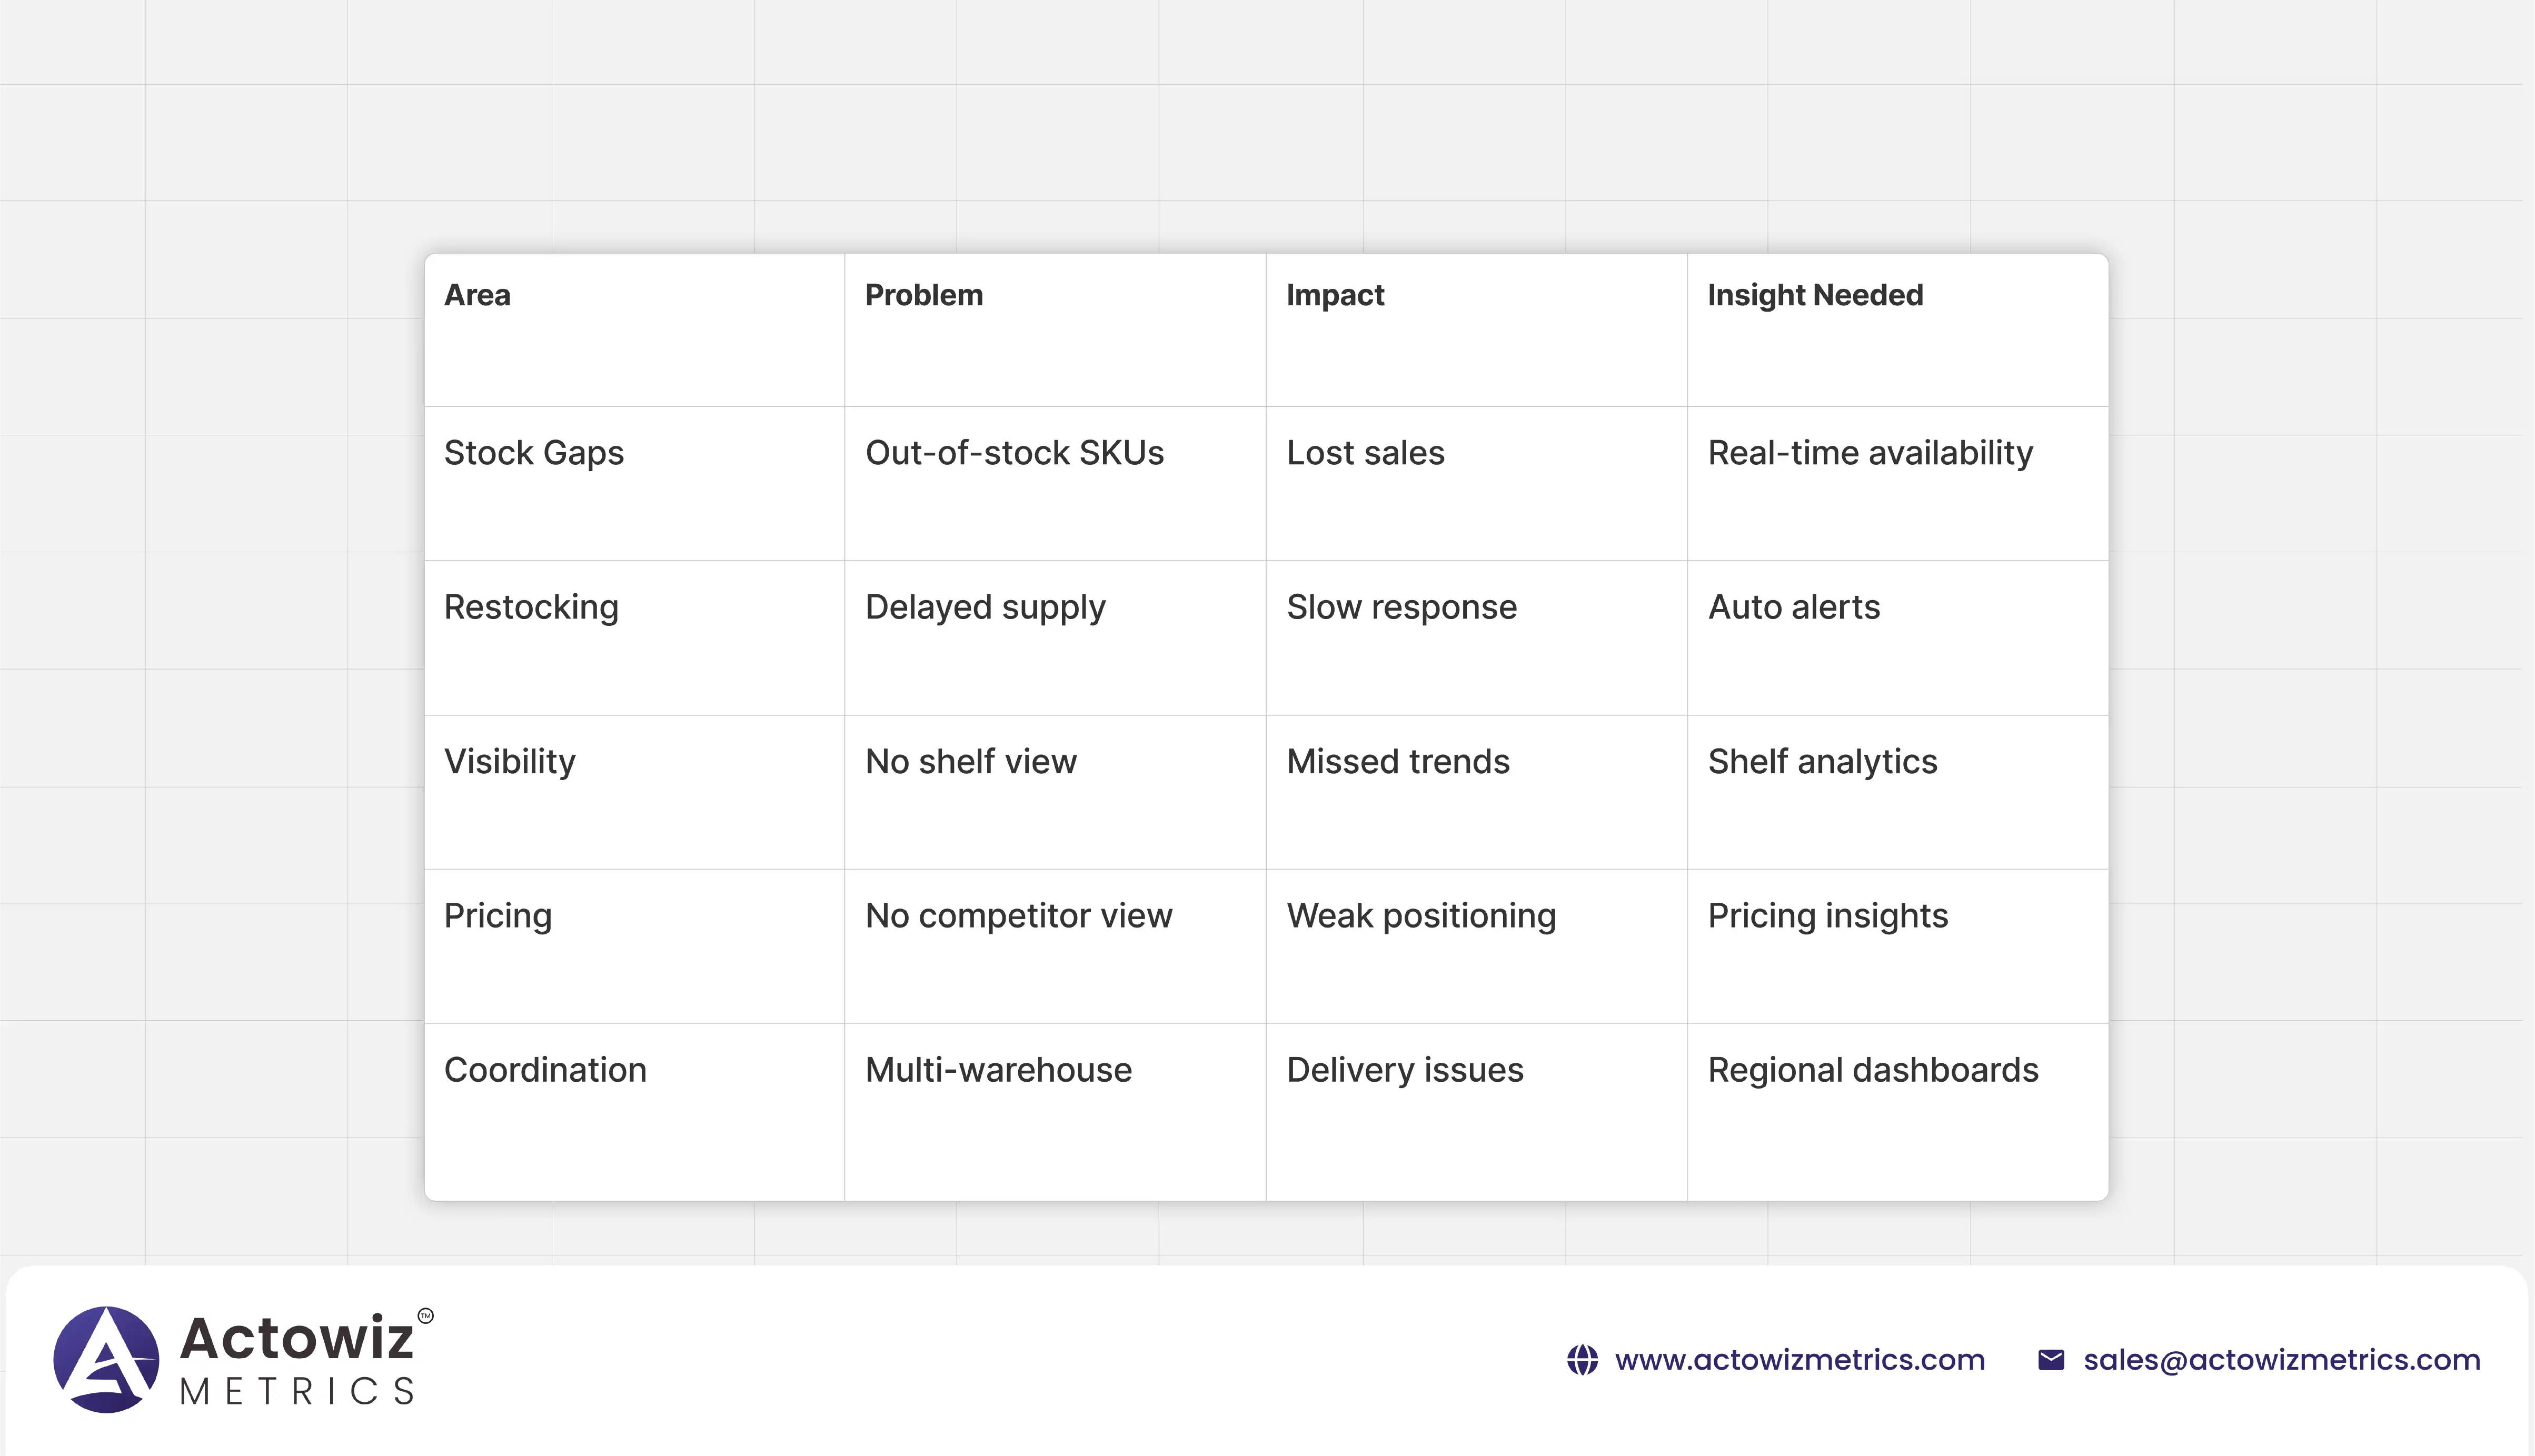Click the Auto alerts cell
The image size is (2535, 1456).
(1793, 607)
